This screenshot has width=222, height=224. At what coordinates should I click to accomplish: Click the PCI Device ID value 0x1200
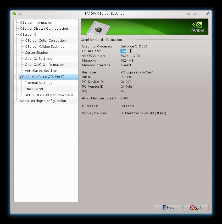(126, 82)
